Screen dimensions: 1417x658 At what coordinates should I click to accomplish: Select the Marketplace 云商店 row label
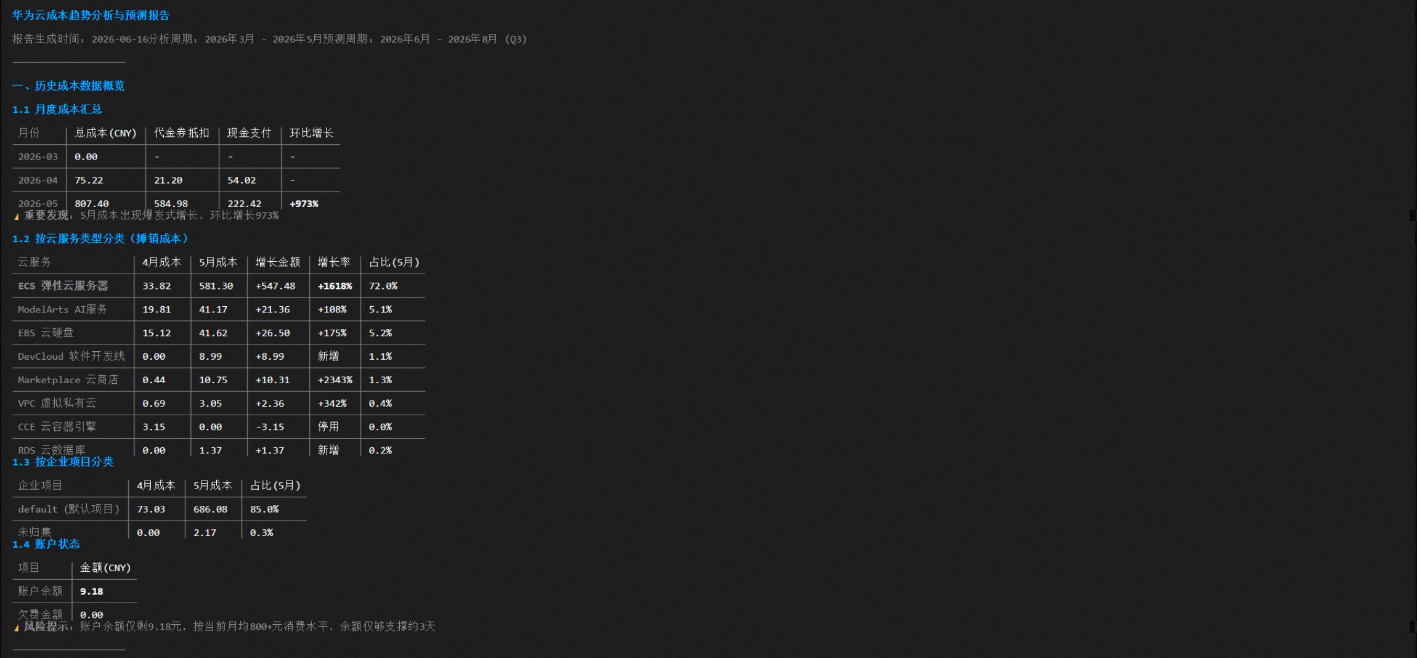[68, 380]
